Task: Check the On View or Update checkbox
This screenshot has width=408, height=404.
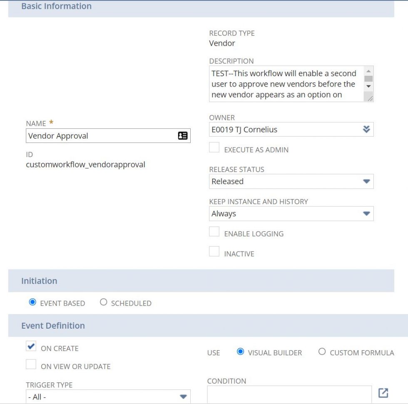Action: pyautogui.click(x=31, y=364)
